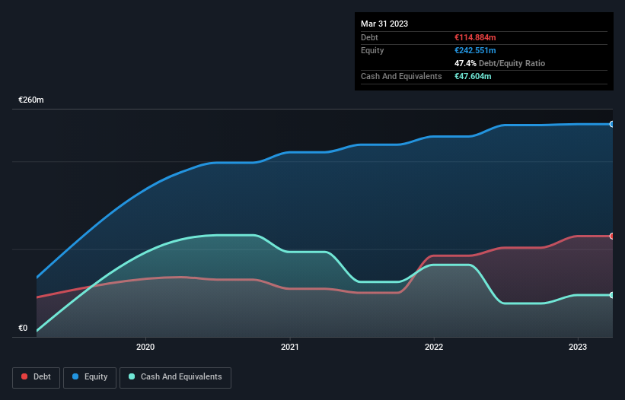Toggle the Equity legend button
Viewport: 625px width, 400px height.
[x=90, y=377]
